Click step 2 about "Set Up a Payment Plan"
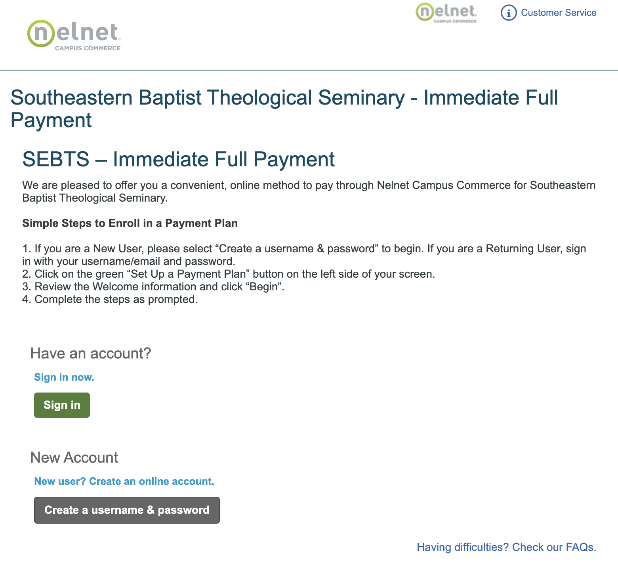Image resolution: width=618 pixels, height=568 pixels. pyautogui.click(x=229, y=274)
